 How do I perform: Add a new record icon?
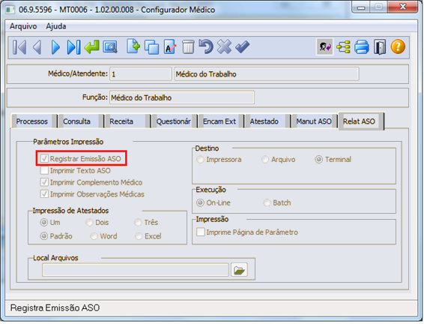(133, 46)
